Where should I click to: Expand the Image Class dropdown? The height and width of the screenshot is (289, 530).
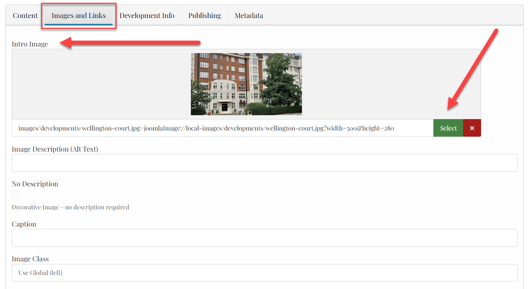264,273
